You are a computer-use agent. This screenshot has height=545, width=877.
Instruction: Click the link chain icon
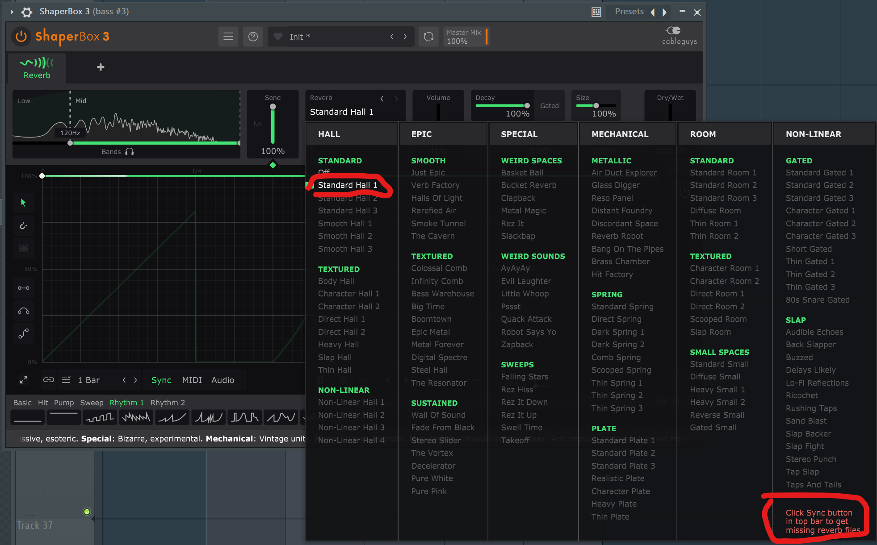tap(48, 380)
